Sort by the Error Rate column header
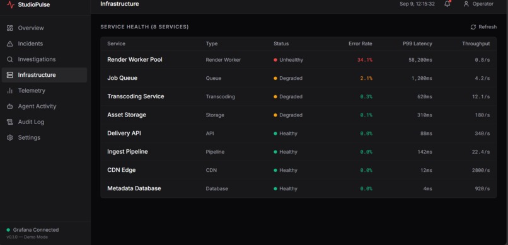The height and width of the screenshot is (245, 508). coord(361,43)
